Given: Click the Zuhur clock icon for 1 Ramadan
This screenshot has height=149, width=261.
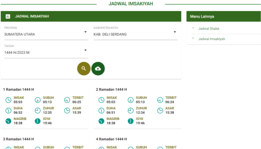Looking at the screenshot, I should pos(37,110).
